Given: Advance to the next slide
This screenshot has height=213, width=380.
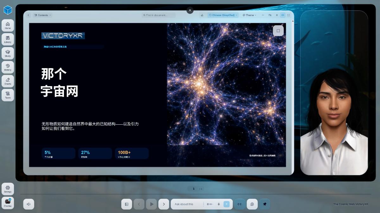Looking at the screenshot, I should (164, 204).
